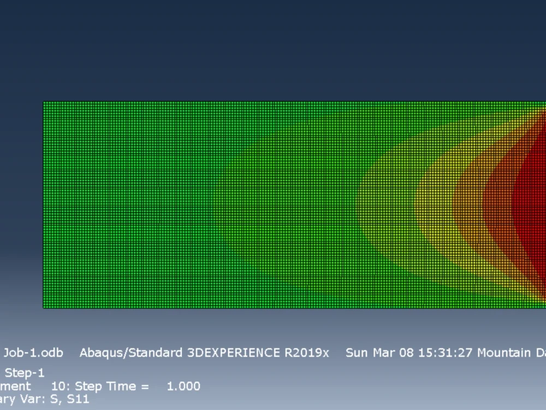Click the 'Sun Mar 08 15:31:27' timestamp text
The width and height of the screenshot is (546, 410).
tap(409, 353)
